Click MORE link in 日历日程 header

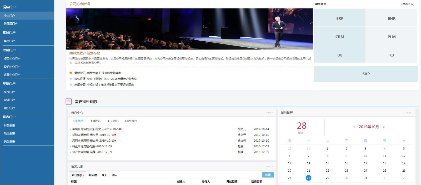coord(409,113)
